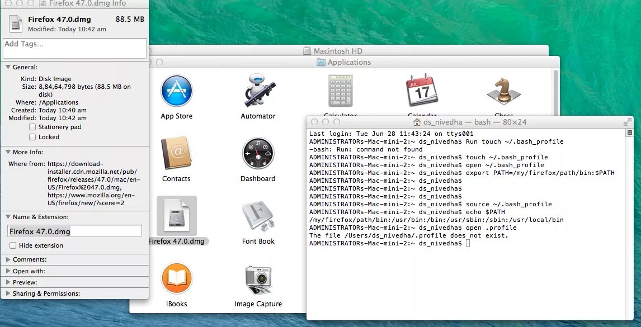Click the Applications window title
Screen dimensions: 641x327
tap(349, 62)
